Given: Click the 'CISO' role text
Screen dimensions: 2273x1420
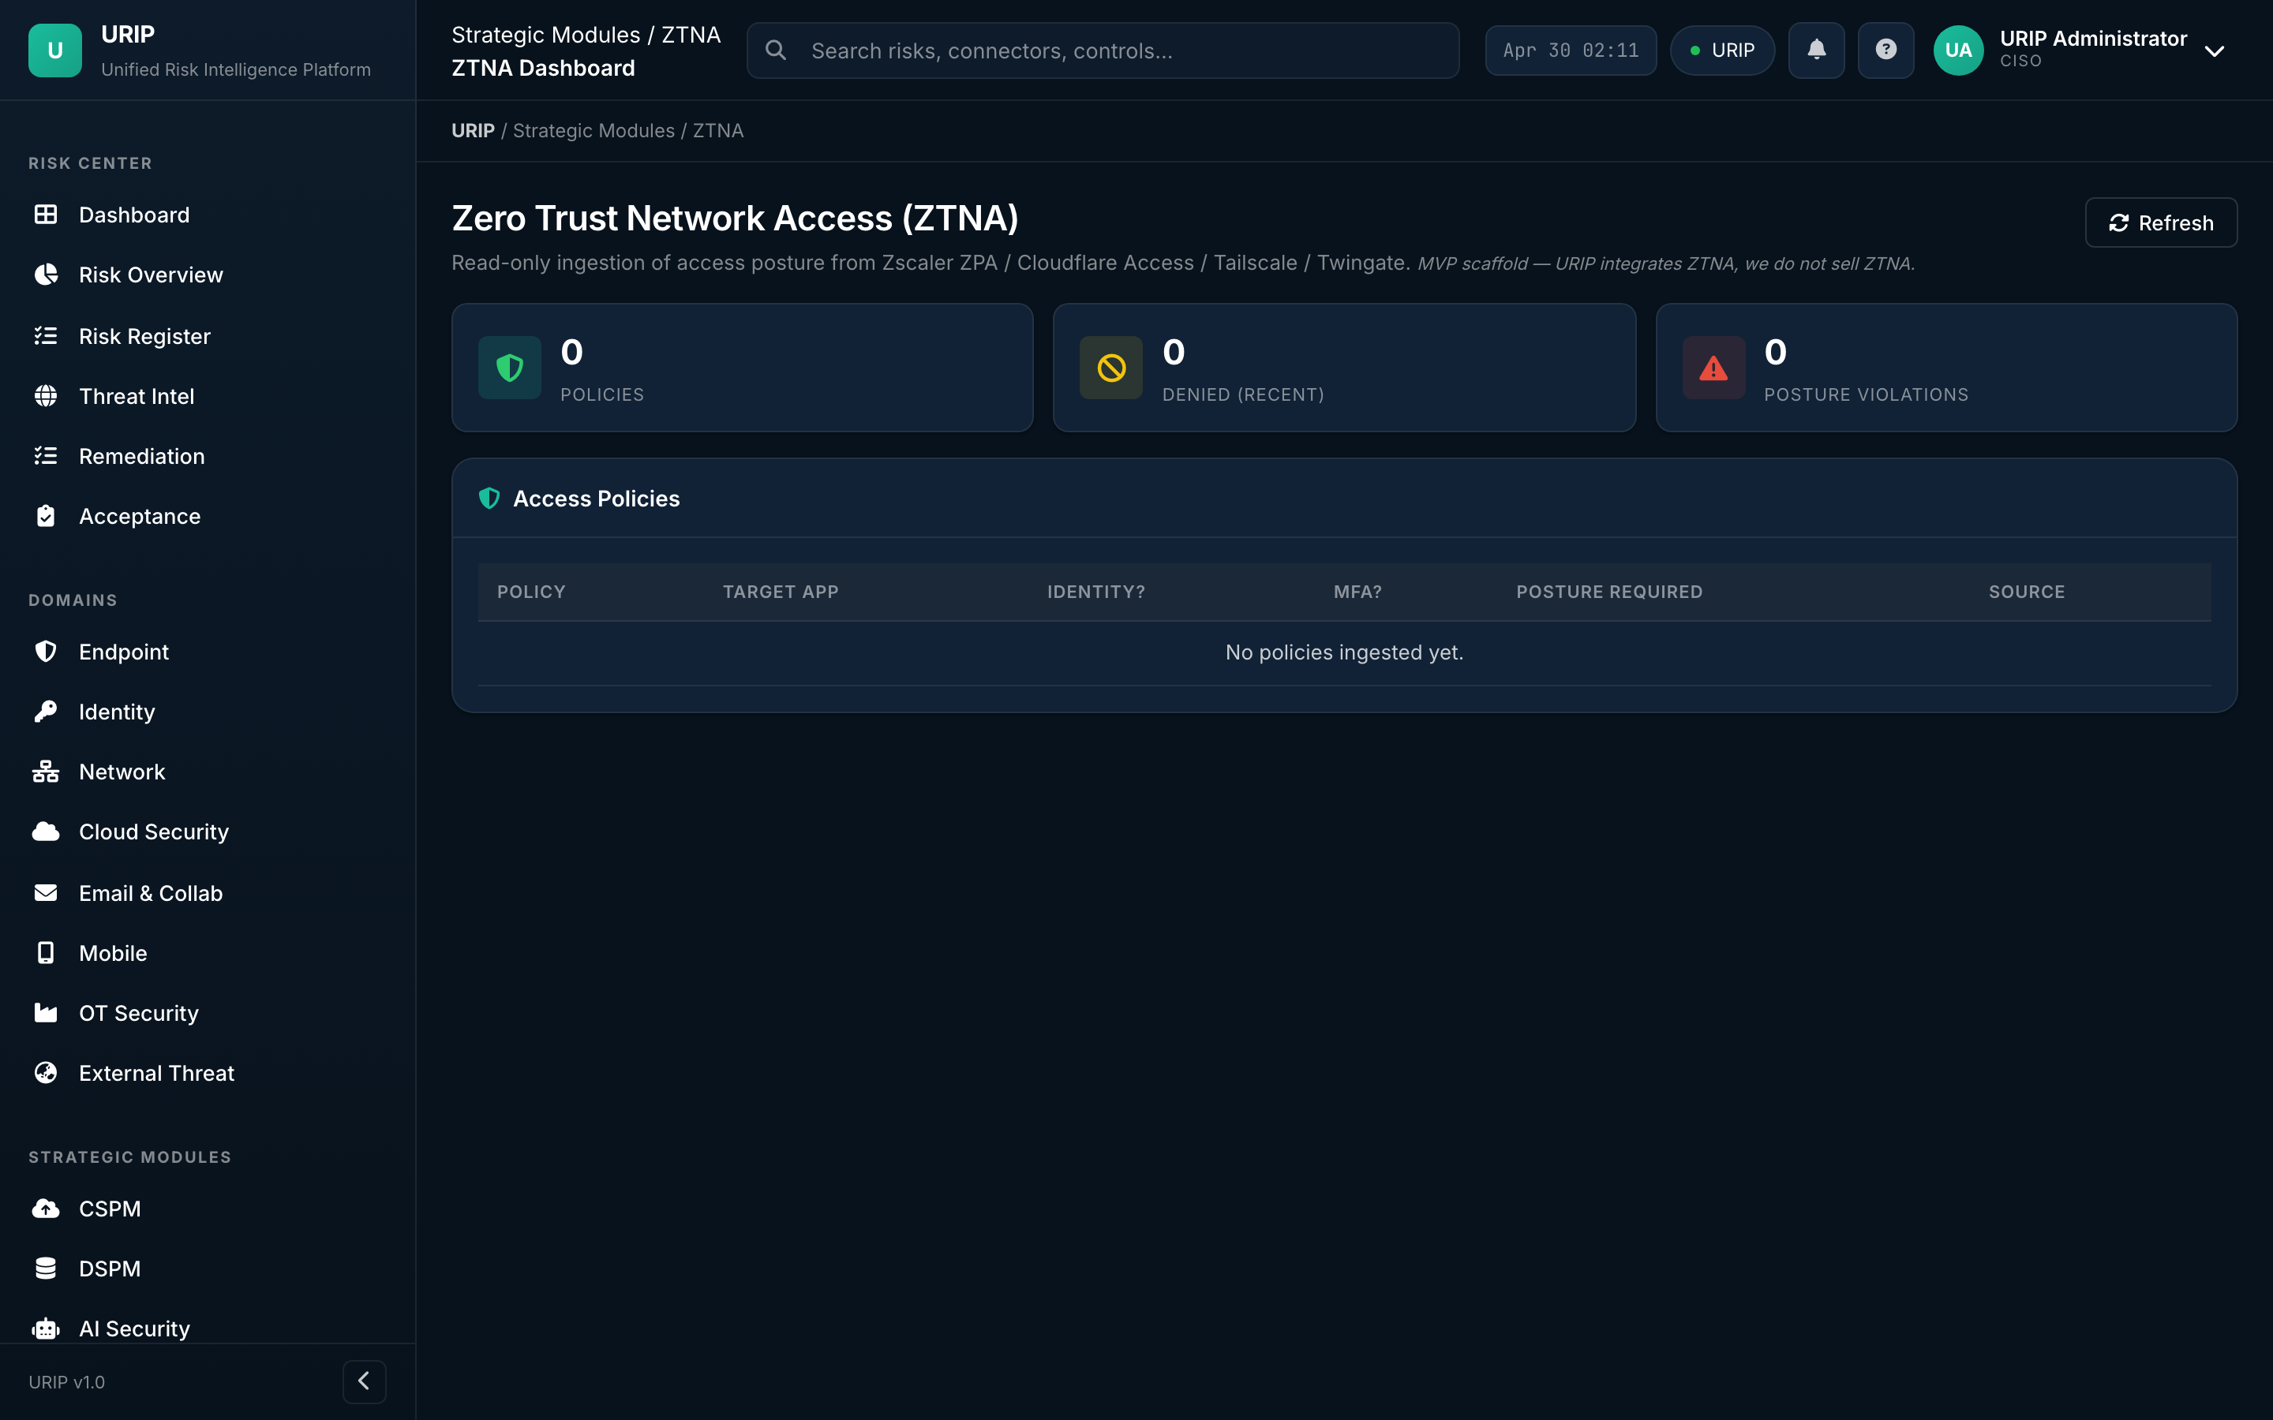Looking at the screenshot, I should coord(2020,61).
